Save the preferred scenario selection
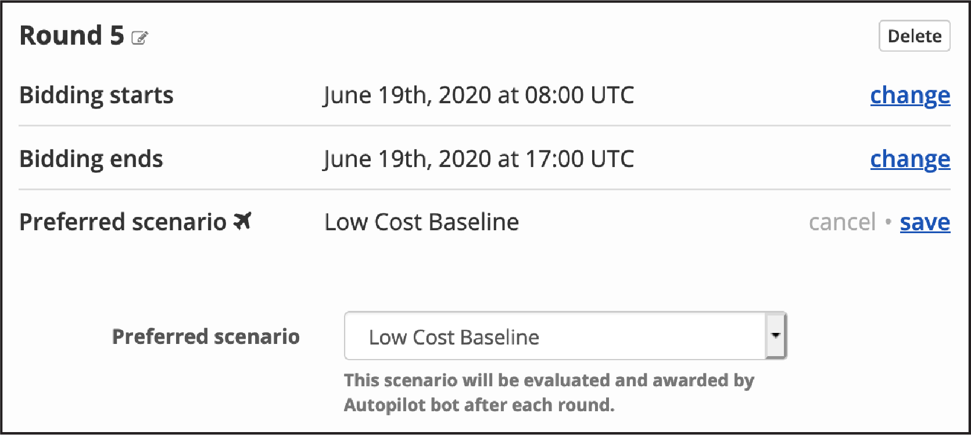This screenshot has width=971, height=435. coord(925,222)
